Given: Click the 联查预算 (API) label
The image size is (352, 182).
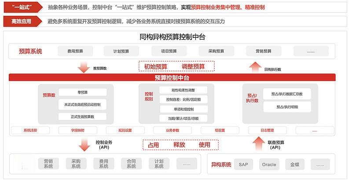Looking at the screenshot, I should 276,145.
